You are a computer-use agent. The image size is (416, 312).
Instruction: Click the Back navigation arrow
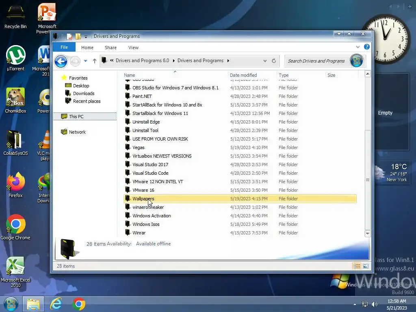coord(61,61)
